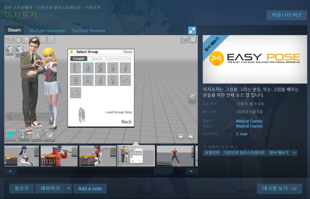The width and height of the screenshot is (310, 199).
Task: Switch to the Car group tab
Action: point(129,59)
